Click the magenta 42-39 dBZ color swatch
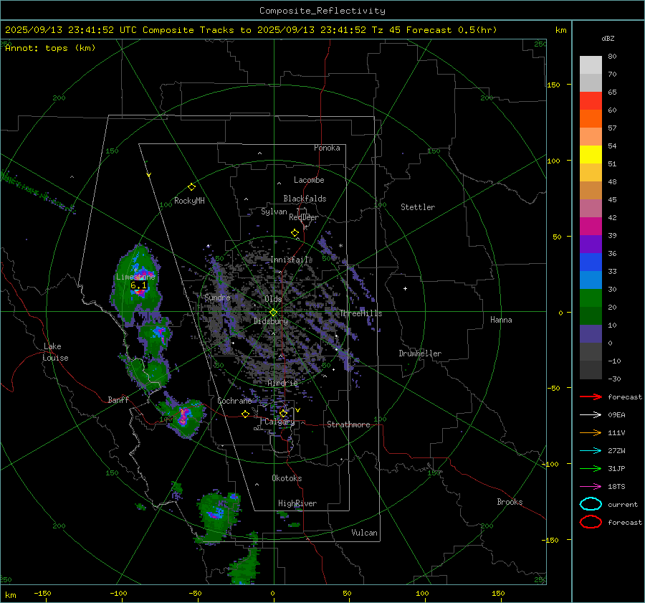The image size is (645, 603). pyautogui.click(x=591, y=227)
